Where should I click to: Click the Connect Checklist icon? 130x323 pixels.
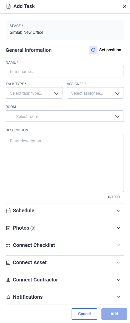(8, 245)
